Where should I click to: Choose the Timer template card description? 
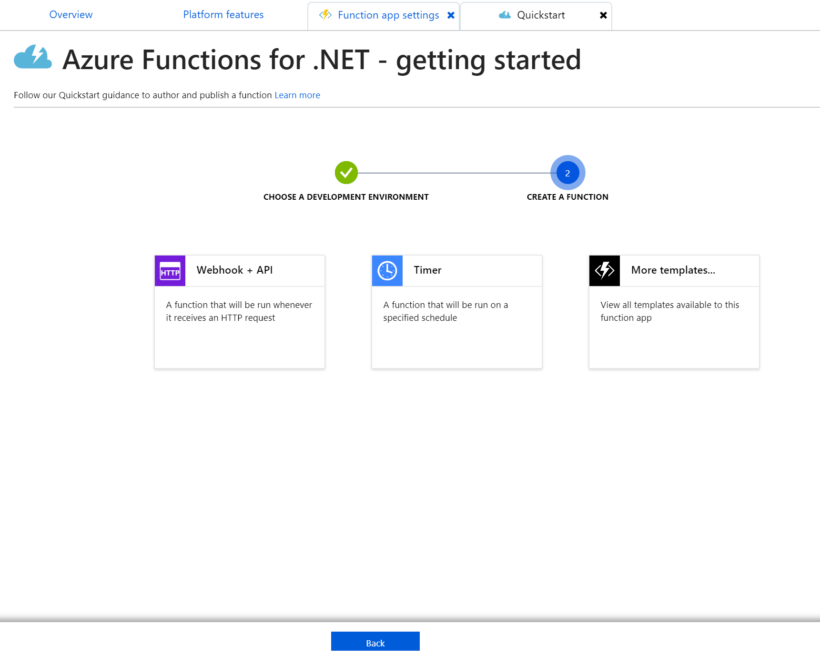pyautogui.click(x=445, y=311)
